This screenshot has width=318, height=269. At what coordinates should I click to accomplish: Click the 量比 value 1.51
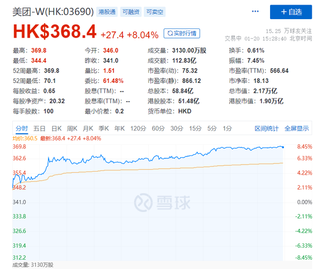pyautogui.click(x=109, y=71)
